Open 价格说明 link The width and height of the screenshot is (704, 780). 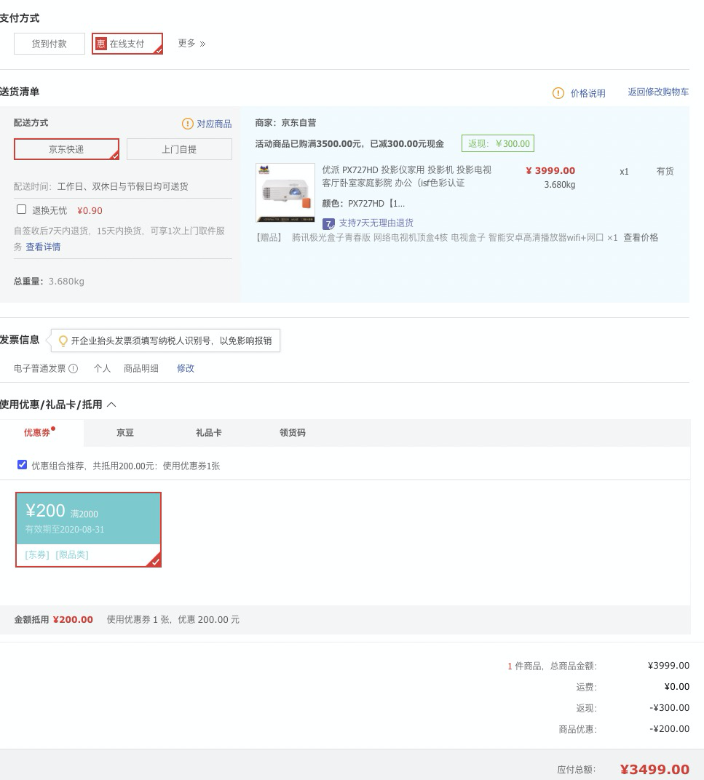[x=588, y=93]
